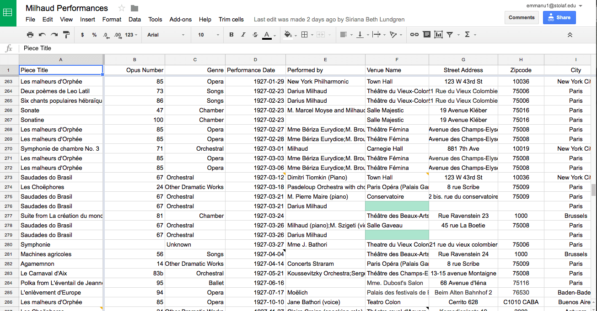Open text rotation dropdown

(395, 35)
